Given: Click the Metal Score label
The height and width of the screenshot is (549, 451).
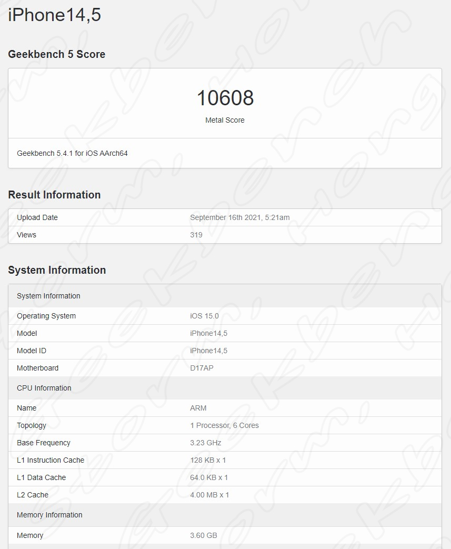Looking at the screenshot, I should (x=225, y=120).
